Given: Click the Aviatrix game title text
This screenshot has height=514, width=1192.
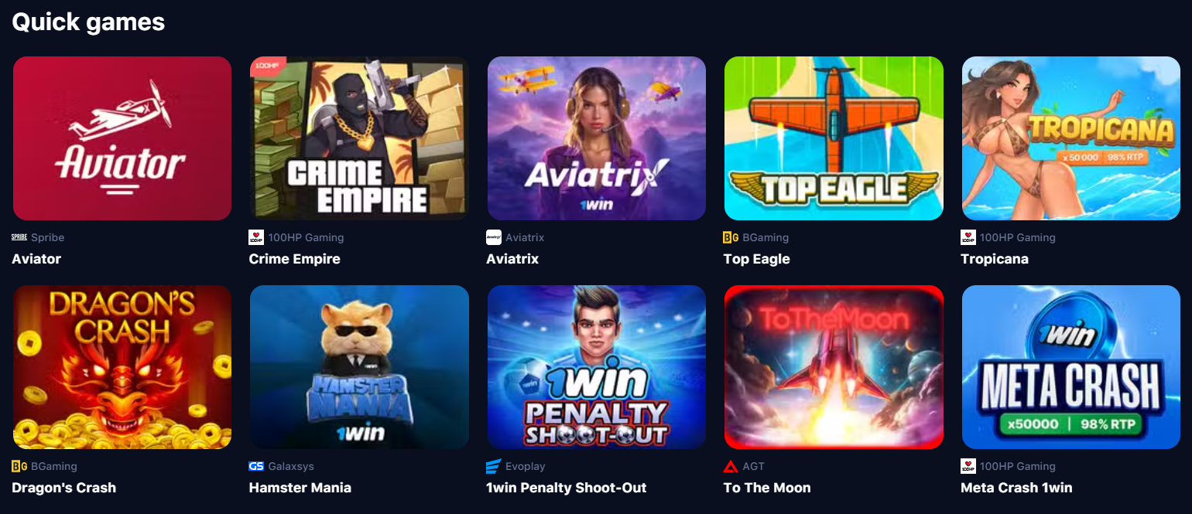Looking at the screenshot, I should tap(512, 259).
